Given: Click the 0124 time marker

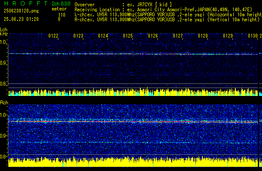Looking at the screenshot, I should click(x=103, y=36).
